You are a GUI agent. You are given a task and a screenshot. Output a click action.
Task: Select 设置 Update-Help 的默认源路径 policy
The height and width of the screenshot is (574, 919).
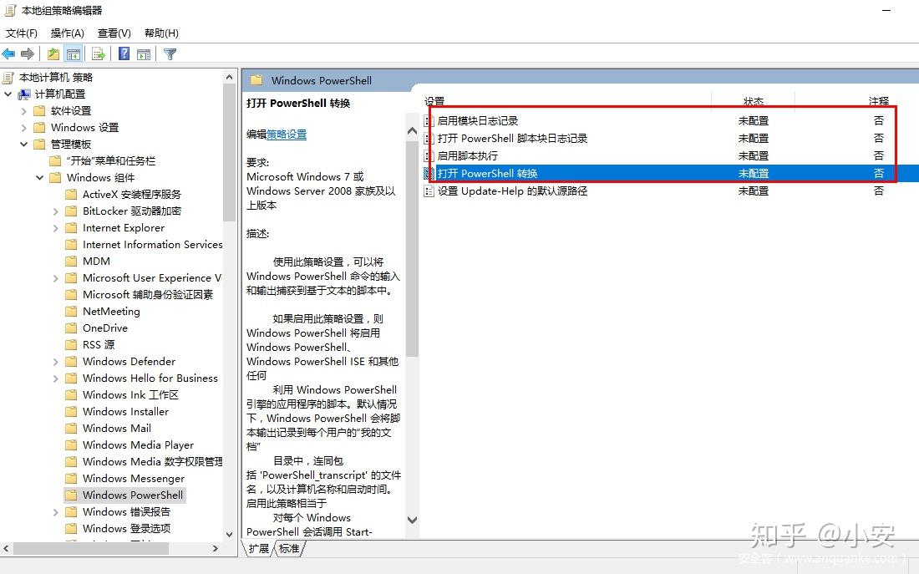coord(512,191)
